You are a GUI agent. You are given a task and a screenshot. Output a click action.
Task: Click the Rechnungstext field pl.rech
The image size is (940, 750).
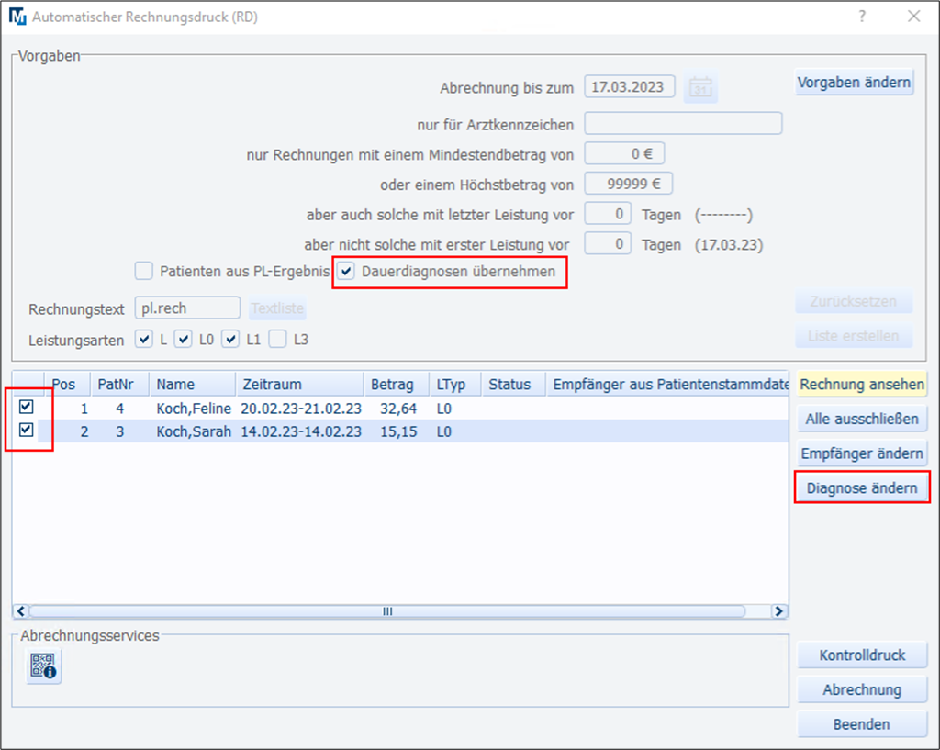click(x=187, y=308)
